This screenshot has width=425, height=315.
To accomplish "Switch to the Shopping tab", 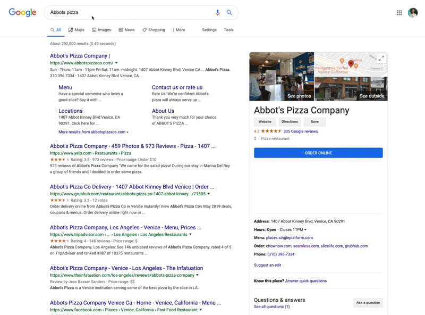I will pyautogui.click(x=154, y=30).
